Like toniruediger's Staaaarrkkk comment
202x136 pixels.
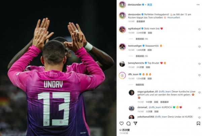click(199, 46)
